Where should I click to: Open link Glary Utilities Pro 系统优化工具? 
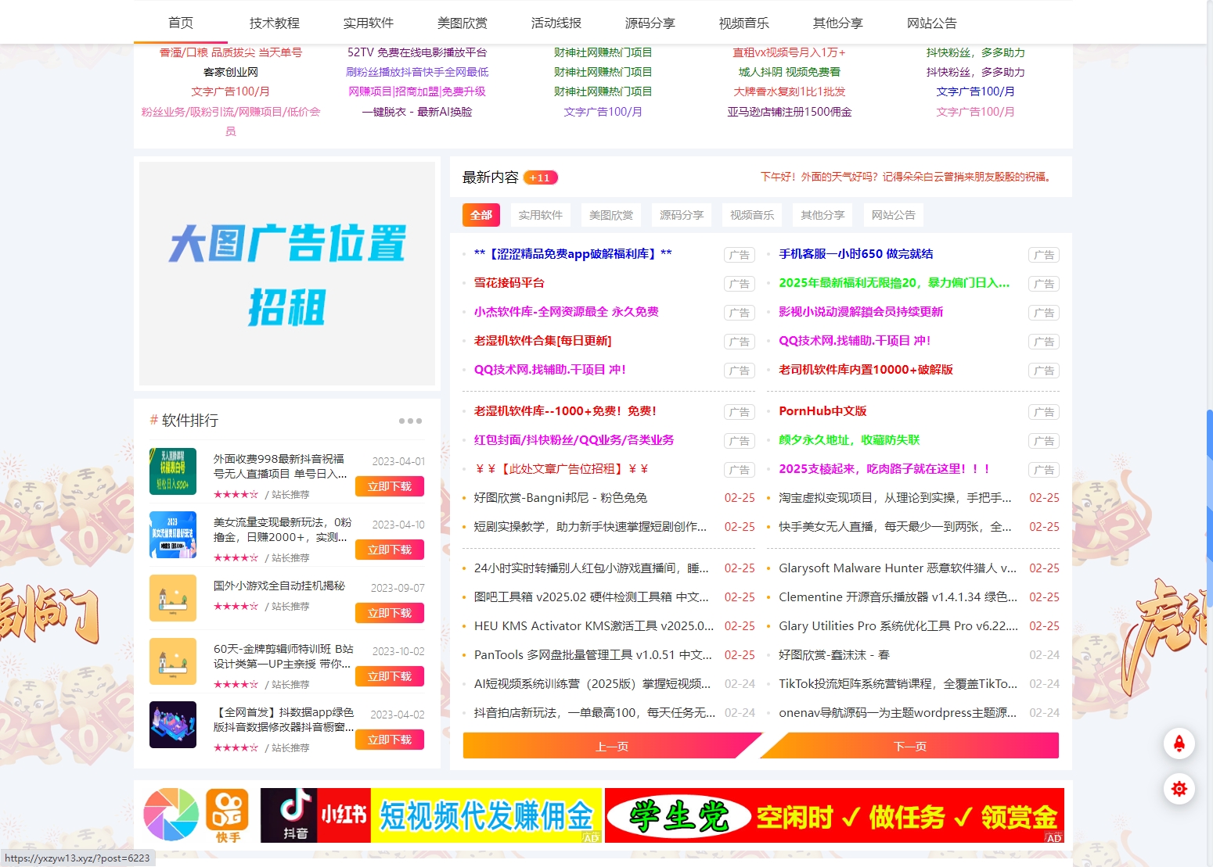(898, 626)
